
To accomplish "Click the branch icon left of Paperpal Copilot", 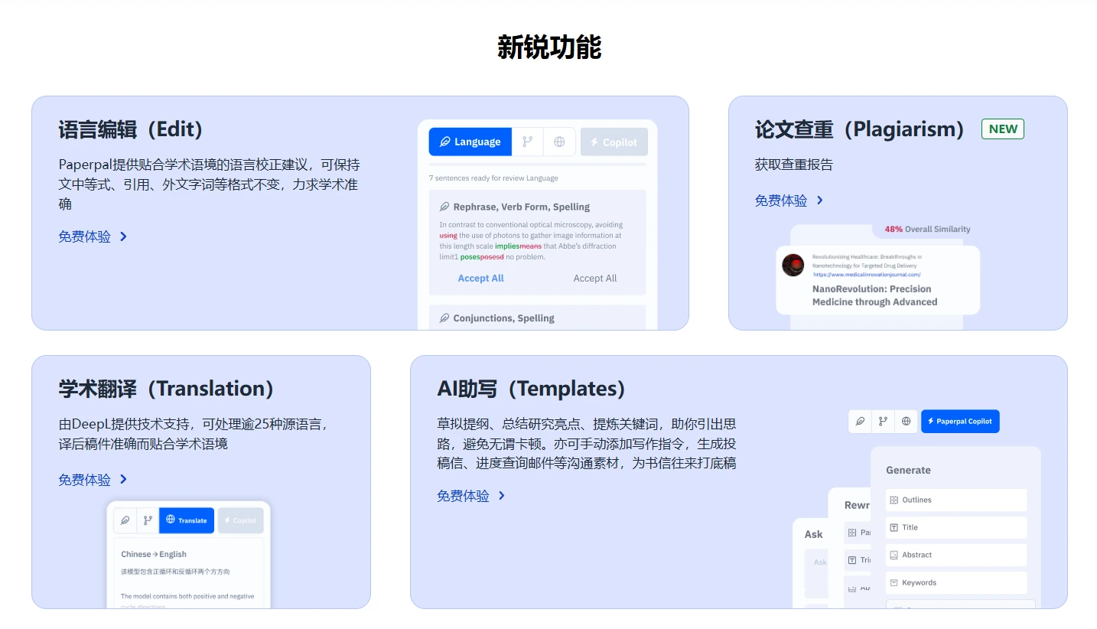I will pyautogui.click(x=883, y=421).
